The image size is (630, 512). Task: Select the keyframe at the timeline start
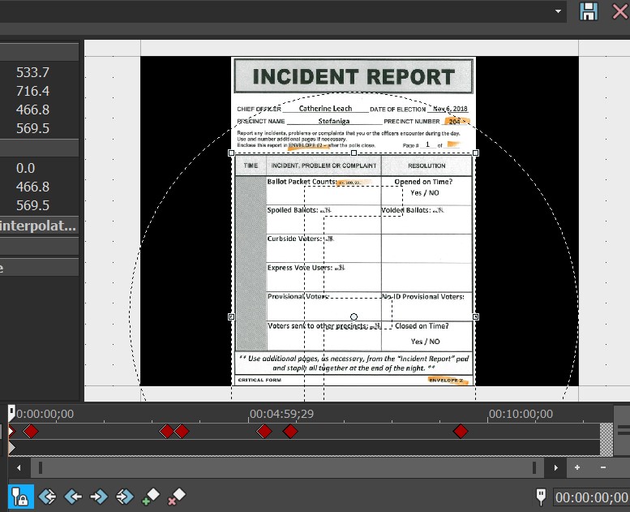click(11, 432)
